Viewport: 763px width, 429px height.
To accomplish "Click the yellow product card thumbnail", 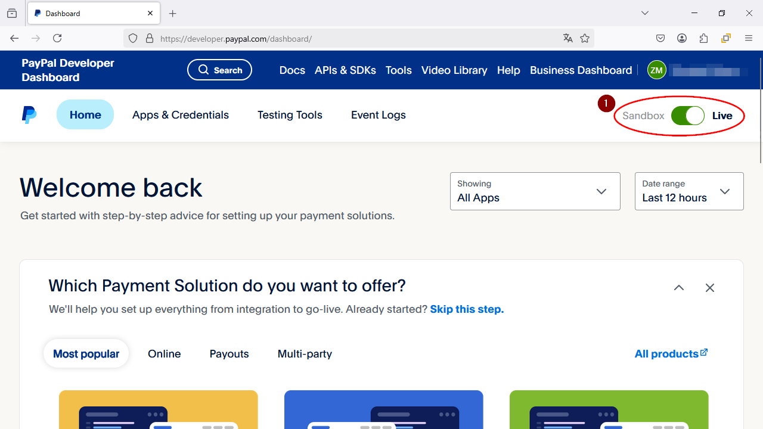I will (159, 409).
